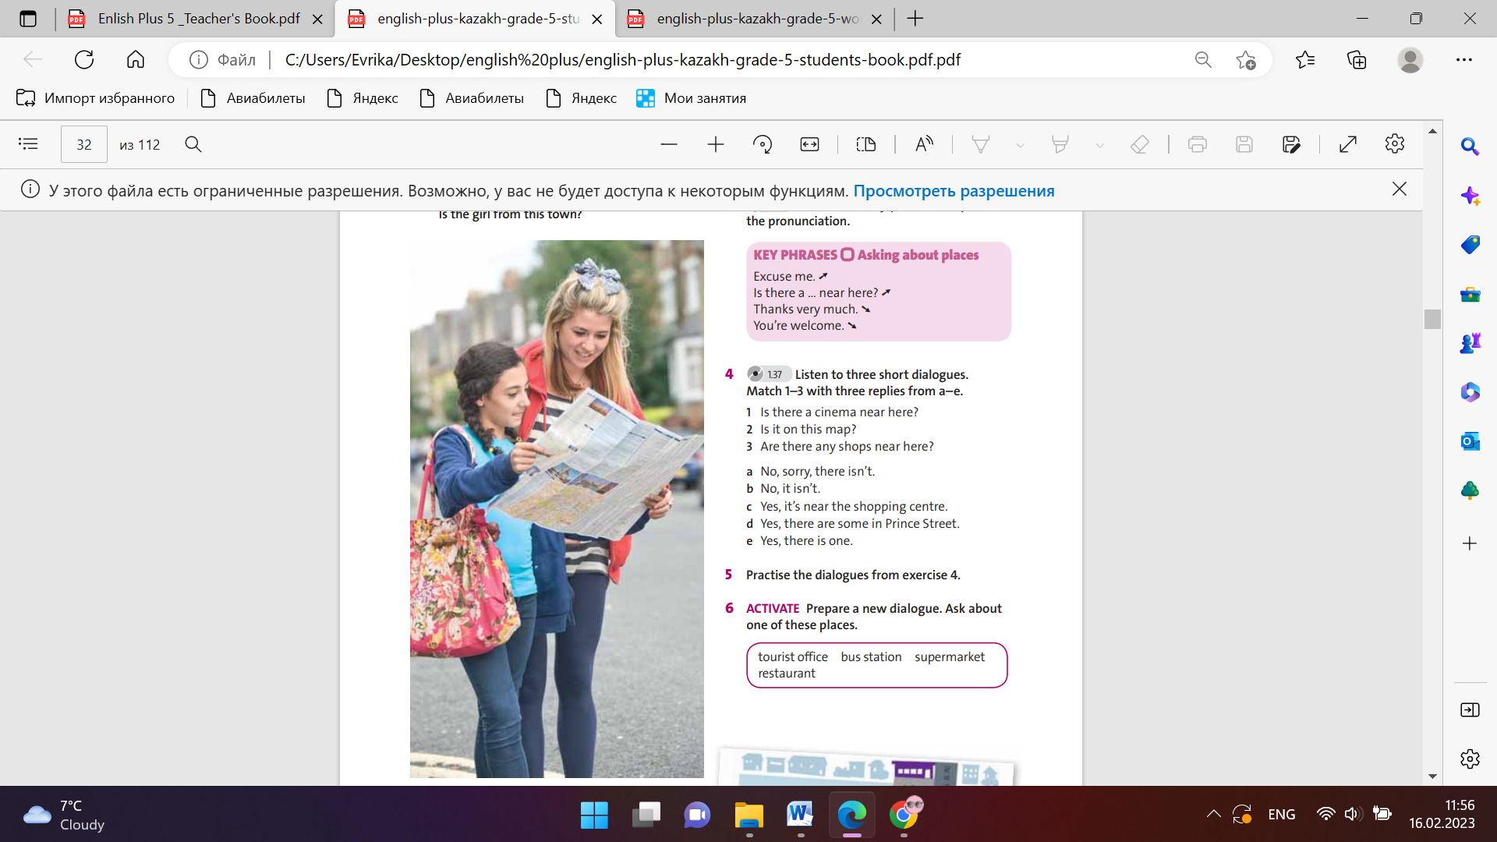Switch to Enlish Plus 5 Teacher's Book tab
1497x842 pixels.
(198, 19)
